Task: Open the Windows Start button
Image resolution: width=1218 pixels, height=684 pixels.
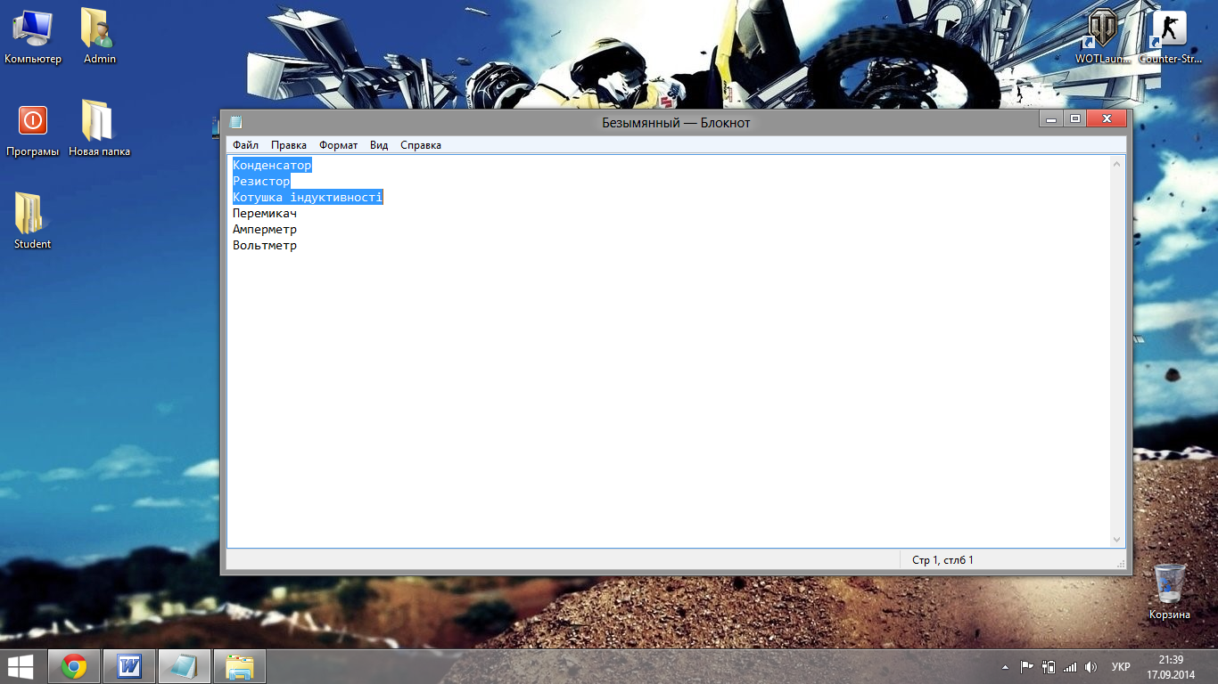Action: coord(21,666)
